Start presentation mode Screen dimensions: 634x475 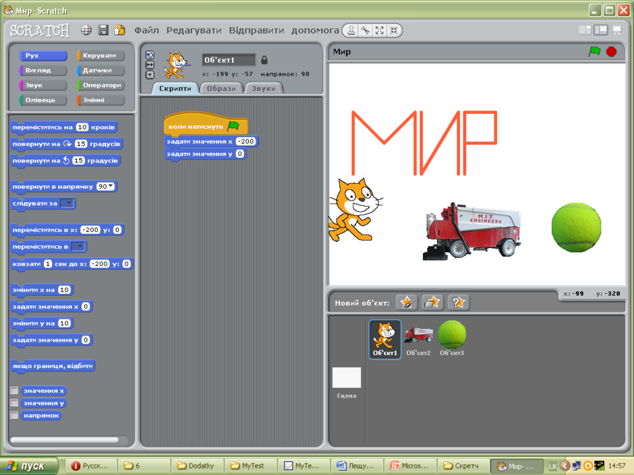click(x=617, y=30)
